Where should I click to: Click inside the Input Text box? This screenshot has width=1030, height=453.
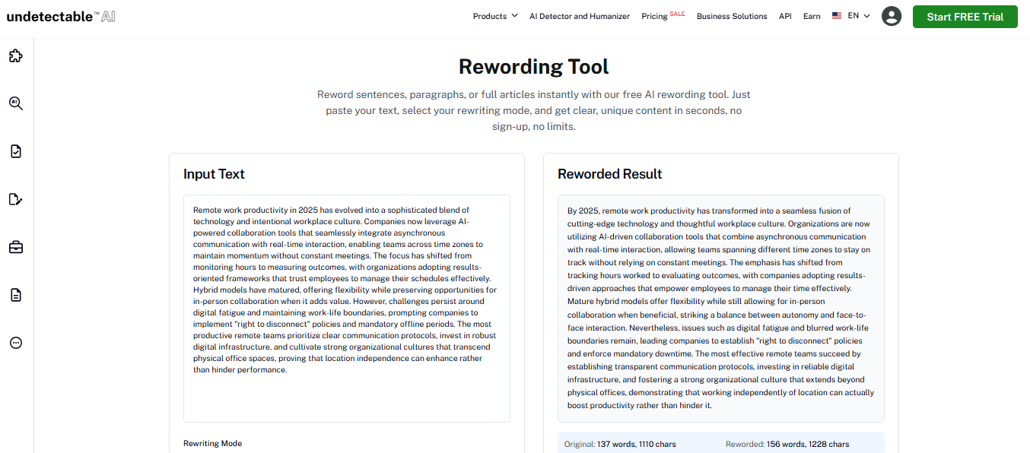pyautogui.click(x=346, y=308)
